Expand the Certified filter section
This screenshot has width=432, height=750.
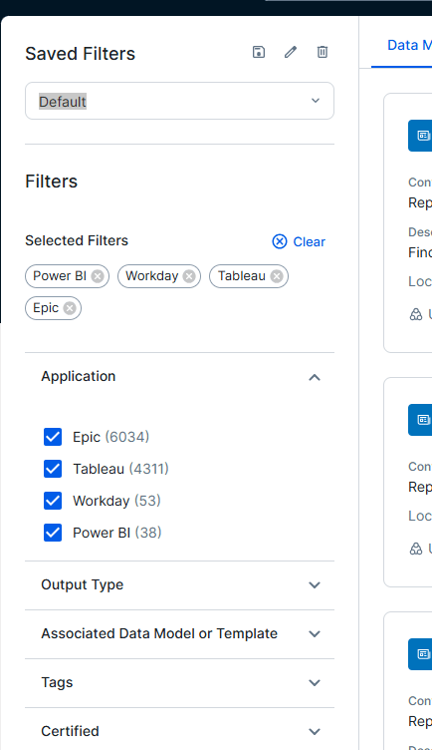tap(179, 731)
